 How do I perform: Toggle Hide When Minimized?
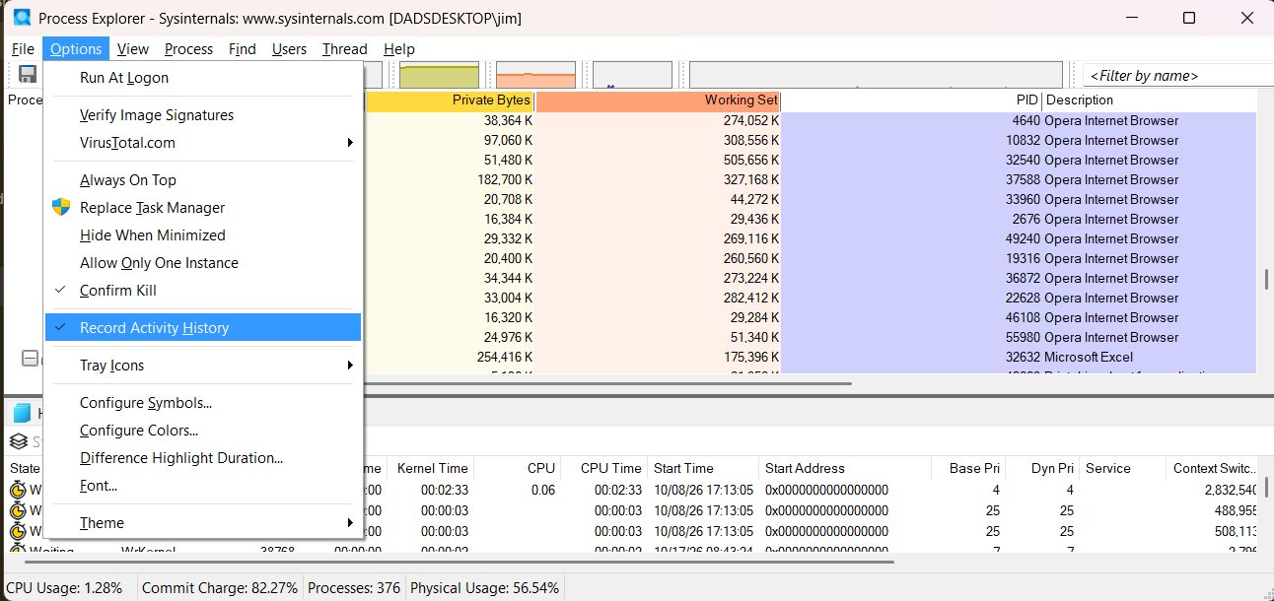click(203, 235)
